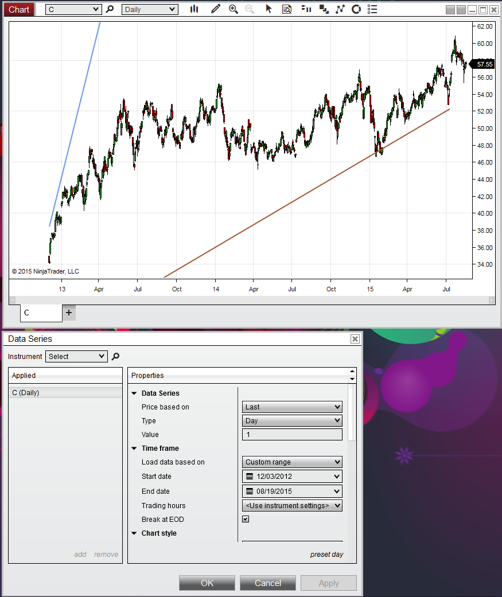Click the Properties vertical scrollbar thumb
The image size is (502, 597).
352,412
